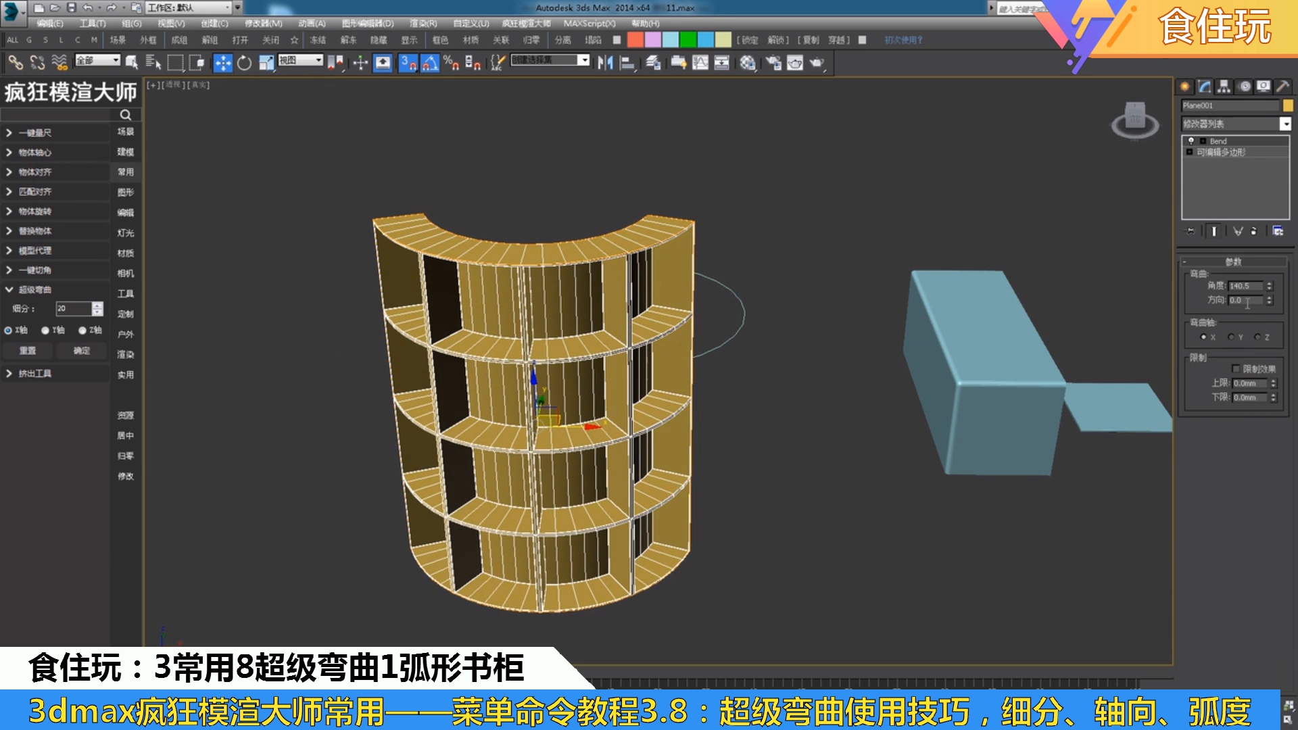Enable the 限制效果 checkbox
The width and height of the screenshot is (1298, 730).
tap(1236, 369)
